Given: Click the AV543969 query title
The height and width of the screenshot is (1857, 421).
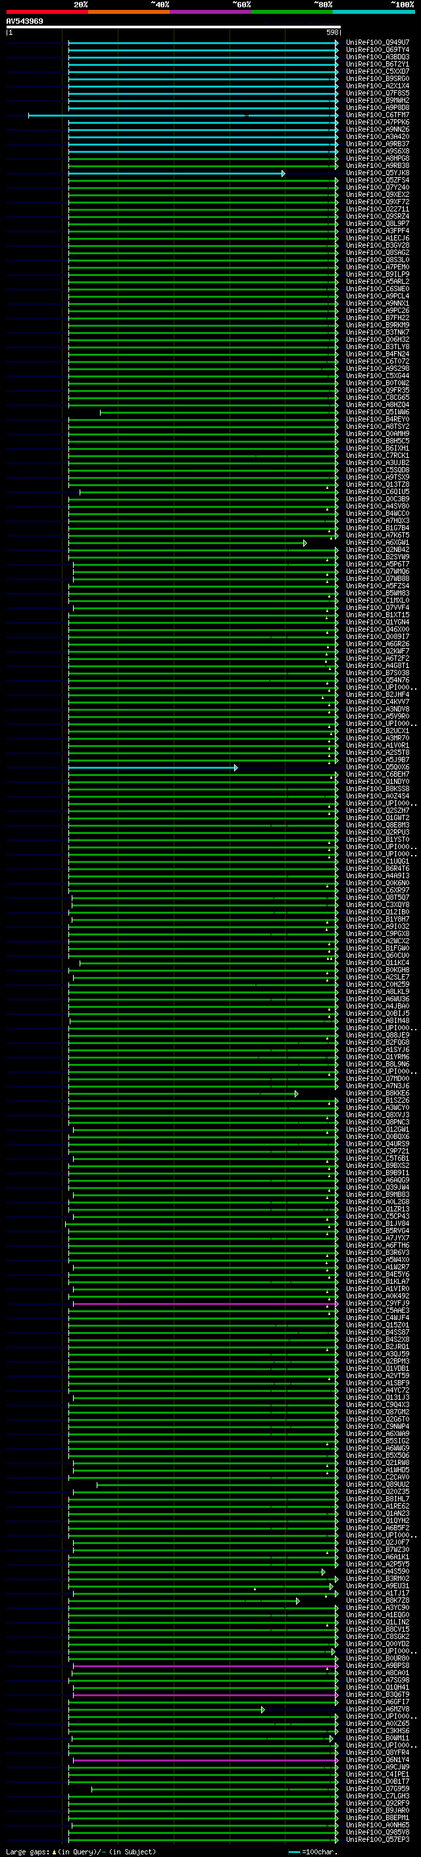Looking at the screenshot, I should pos(24,21).
